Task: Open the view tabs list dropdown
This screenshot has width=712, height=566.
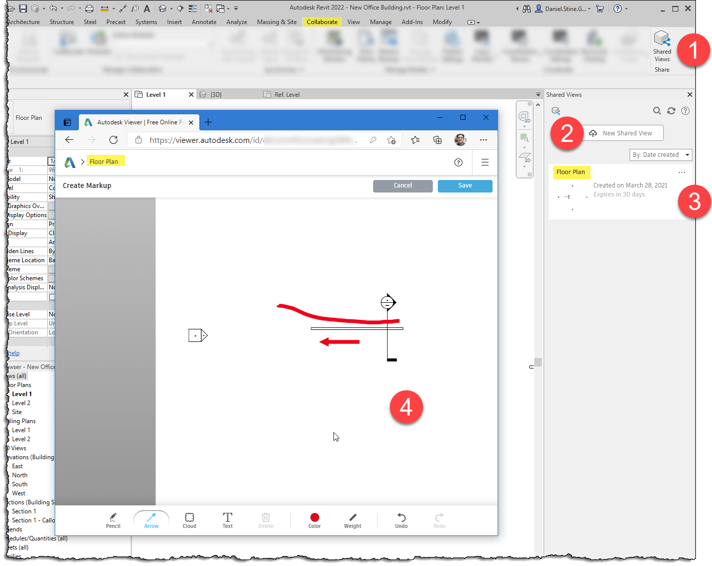Action: click(538, 94)
